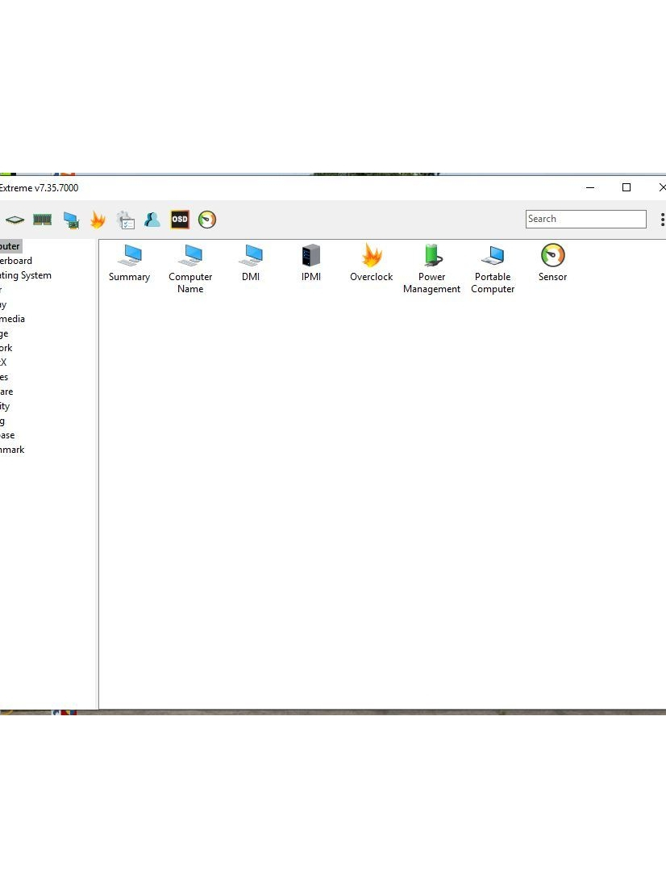Open three-dot menu beside Search box
This screenshot has width=666, height=888.
[x=662, y=220]
